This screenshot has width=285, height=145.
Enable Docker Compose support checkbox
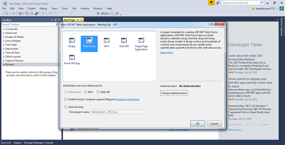click(x=66, y=99)
